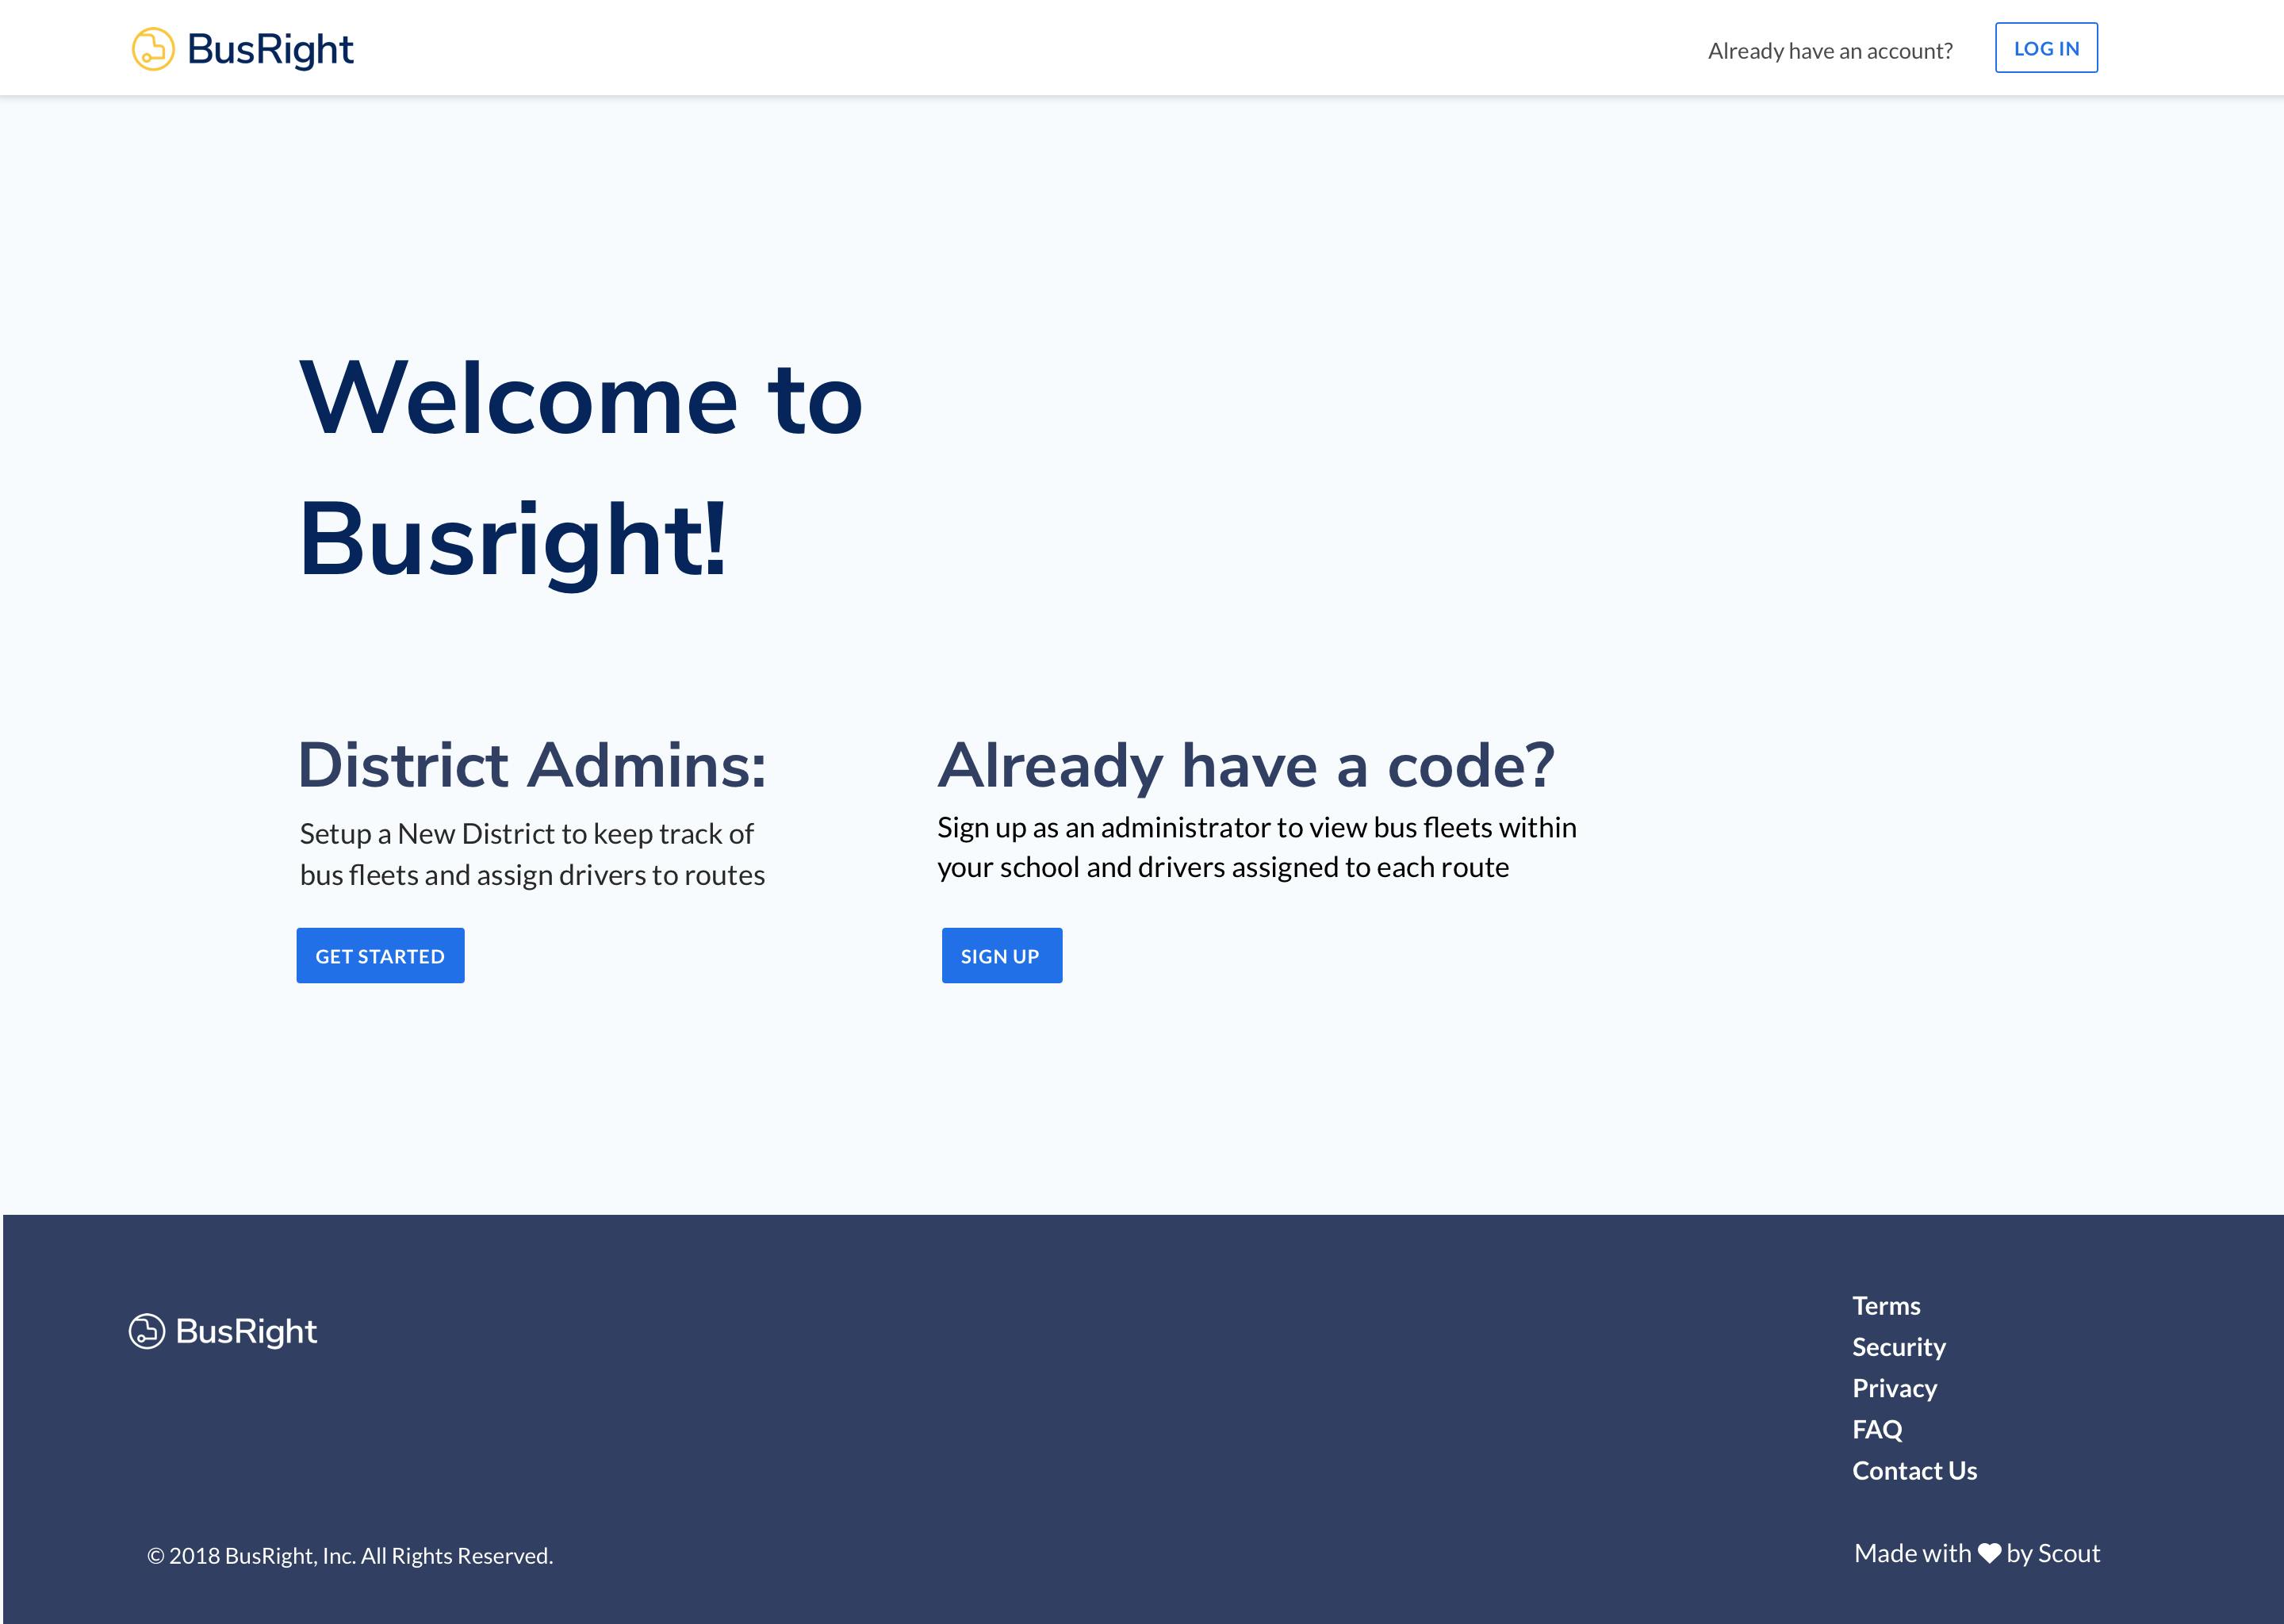Click the SIGN UP button
The image size is (2284, 1624).
[1001, 956]
